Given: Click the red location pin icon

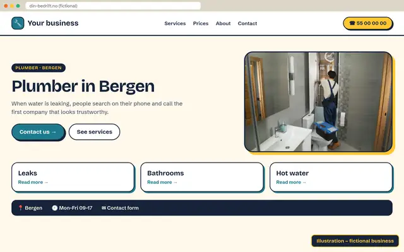Looking at the screenshot, I should [20, 208].
